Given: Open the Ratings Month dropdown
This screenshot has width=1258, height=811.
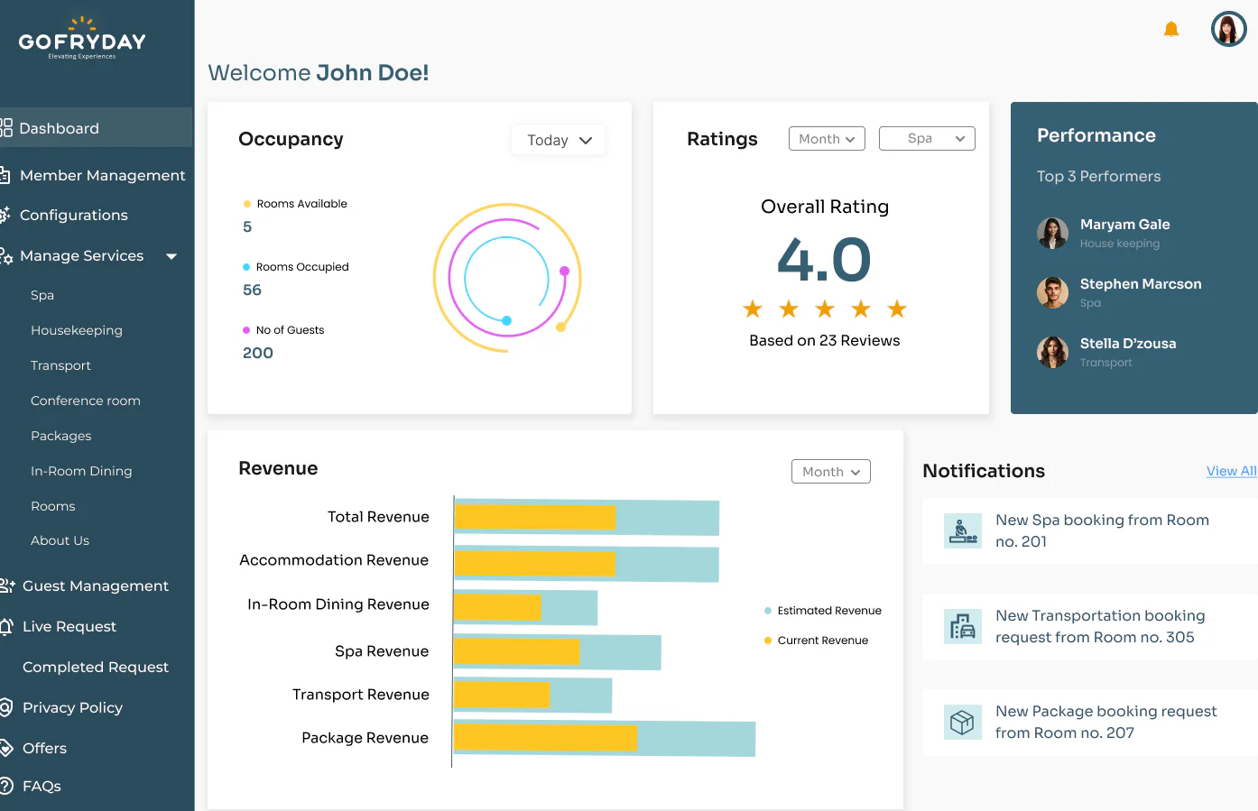Looking at the screenshot, I should 827,139.
